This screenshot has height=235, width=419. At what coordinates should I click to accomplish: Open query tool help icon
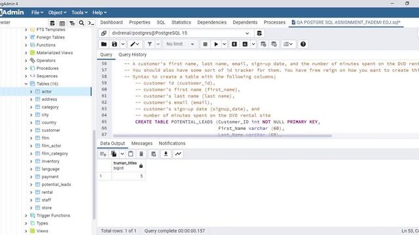point(303,44)
